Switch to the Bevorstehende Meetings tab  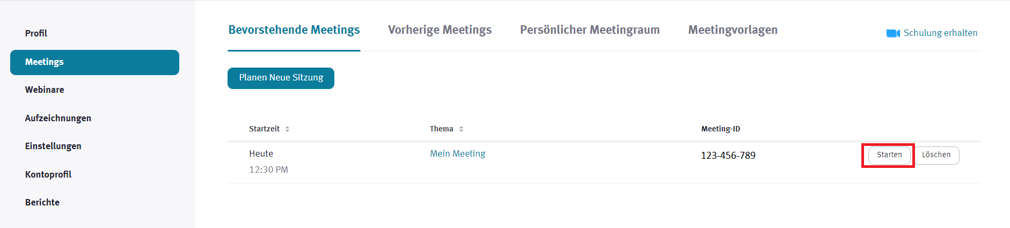point(294,30)
